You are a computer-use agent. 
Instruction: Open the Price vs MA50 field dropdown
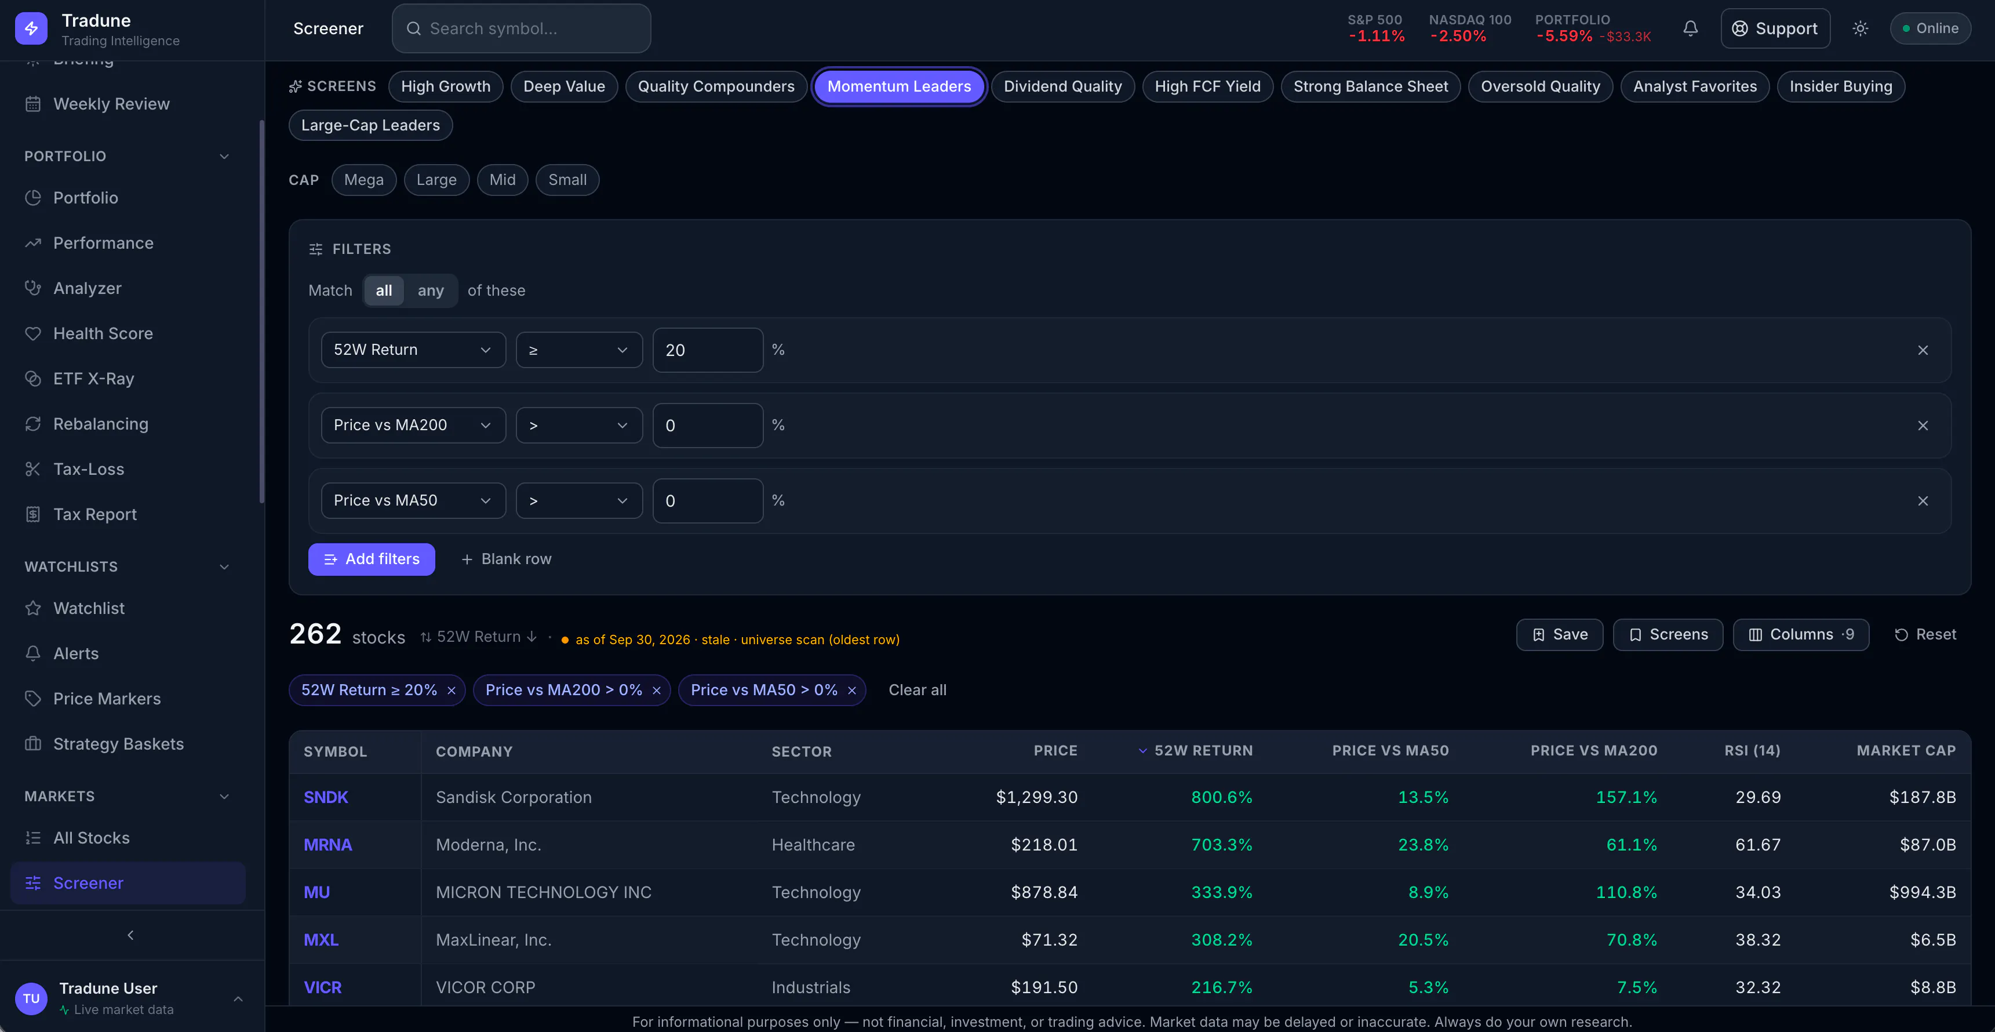point(413,500)
